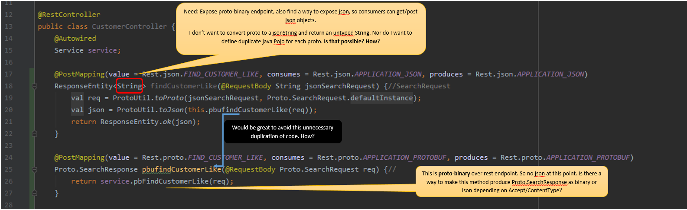Click 'produces' attribute on line 24

(x=471, y=158)
